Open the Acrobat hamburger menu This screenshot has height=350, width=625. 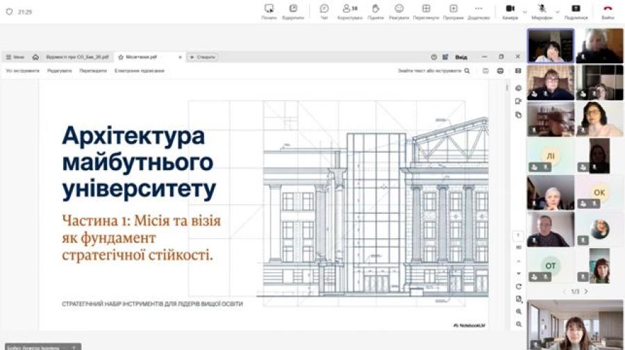[15, 57]
